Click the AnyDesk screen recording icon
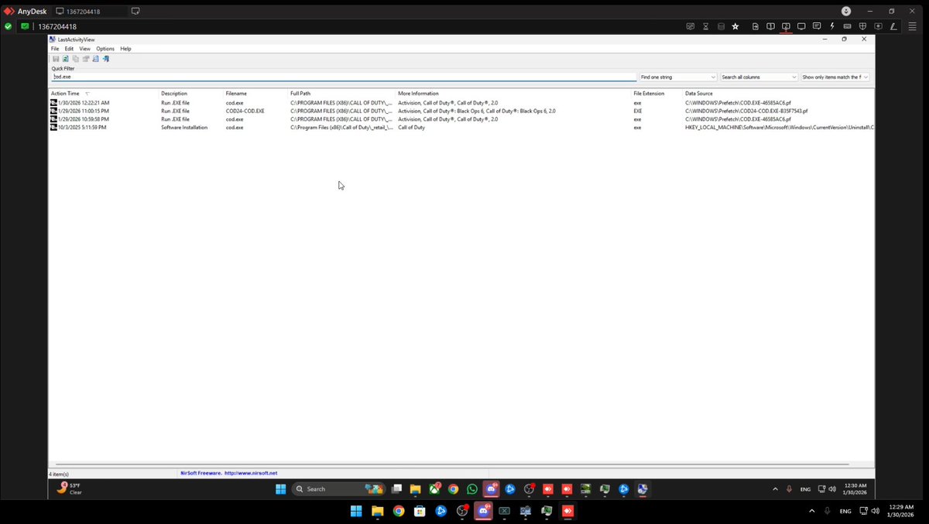This screenshot has height=524, width=929. click(878, 26)
